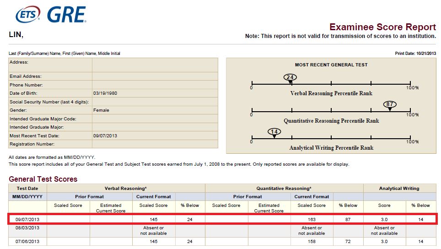Select the 14 marker on Analytical Writing percentile line
Viewport: 441px width, 249px height.
pyautogui.click(x=274, y=133)
